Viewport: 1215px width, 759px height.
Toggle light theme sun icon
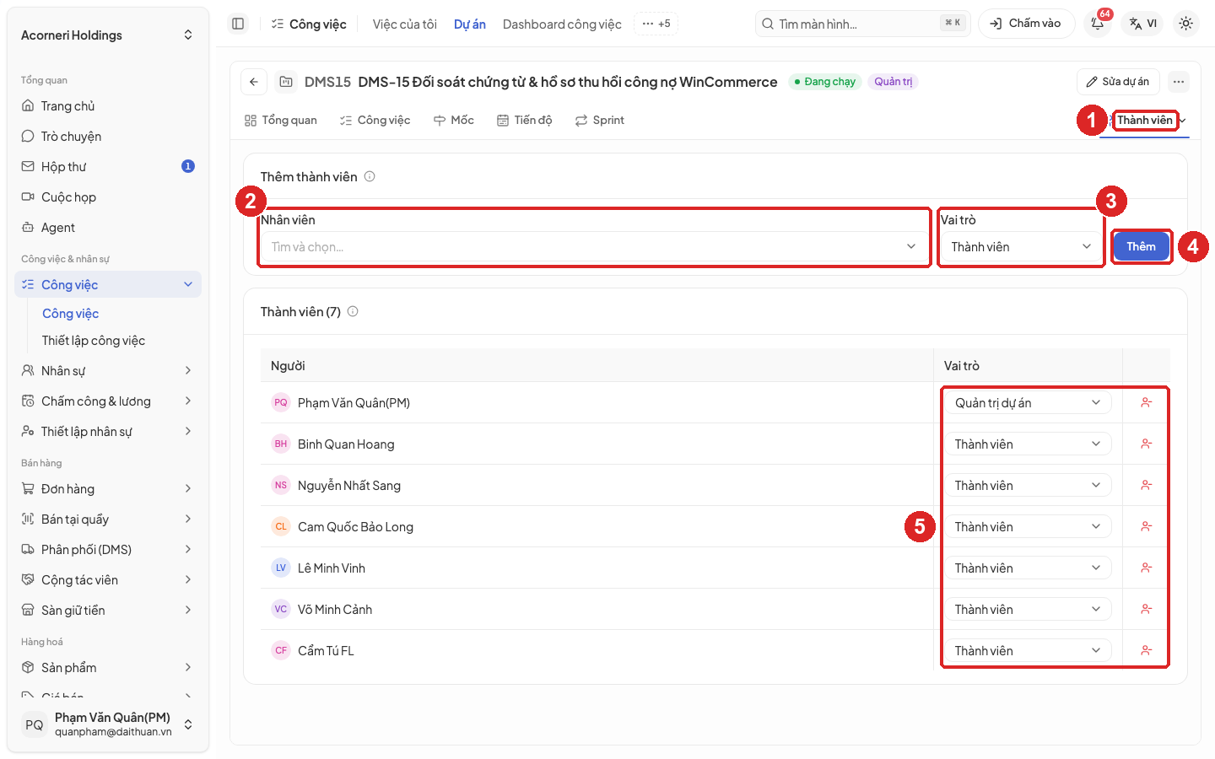[1185, 24]
